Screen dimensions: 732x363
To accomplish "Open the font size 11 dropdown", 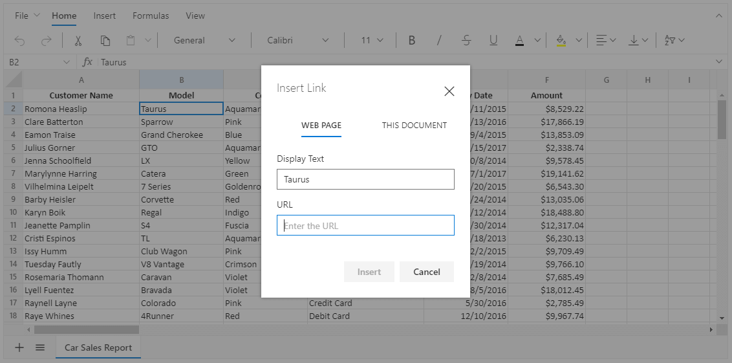I will (372, 40).
